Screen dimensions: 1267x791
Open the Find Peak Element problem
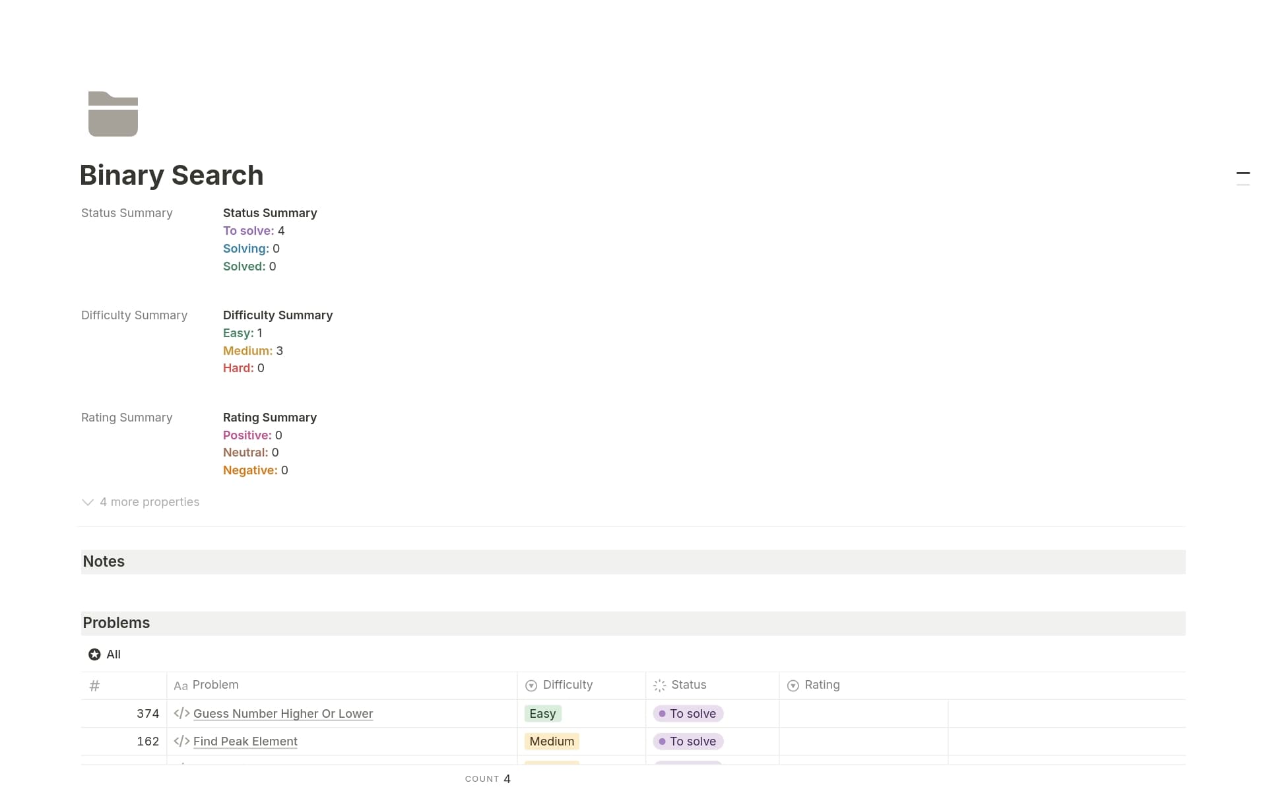(x=245, y=741)
